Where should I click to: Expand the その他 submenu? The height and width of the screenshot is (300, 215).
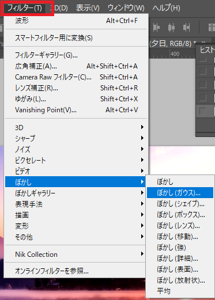(x=75, y=237)
